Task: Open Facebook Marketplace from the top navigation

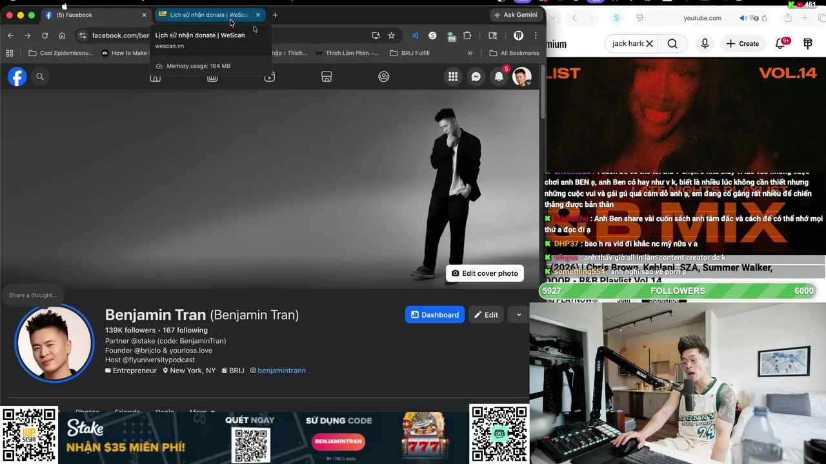Action: click(x=327, y=77)
